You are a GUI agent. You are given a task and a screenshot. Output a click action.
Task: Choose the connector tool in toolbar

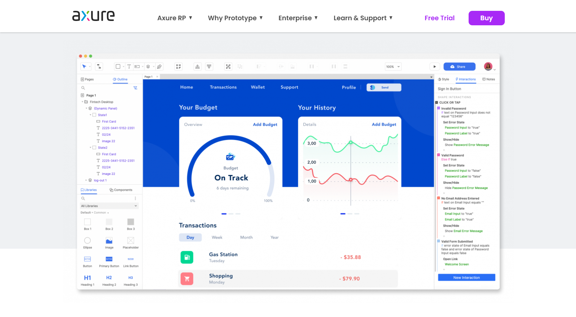point(99,67)
